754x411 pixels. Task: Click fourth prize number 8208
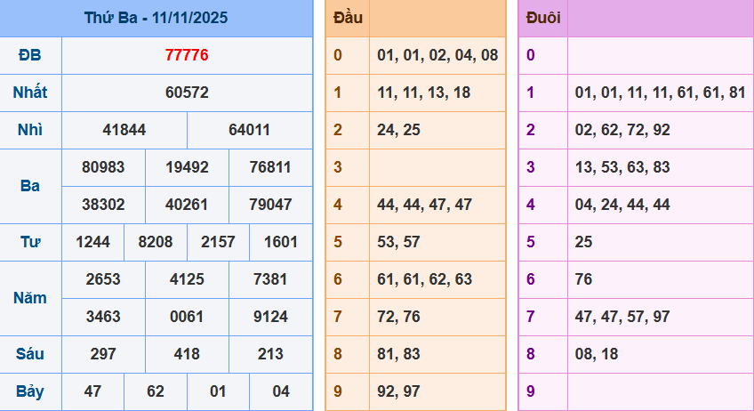tap(156, 242)
